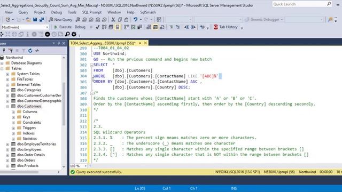Viewport: 342px width, 192px height.
Task: Open Generic Debugger dropdown
Action: click(x=282, y=20)
